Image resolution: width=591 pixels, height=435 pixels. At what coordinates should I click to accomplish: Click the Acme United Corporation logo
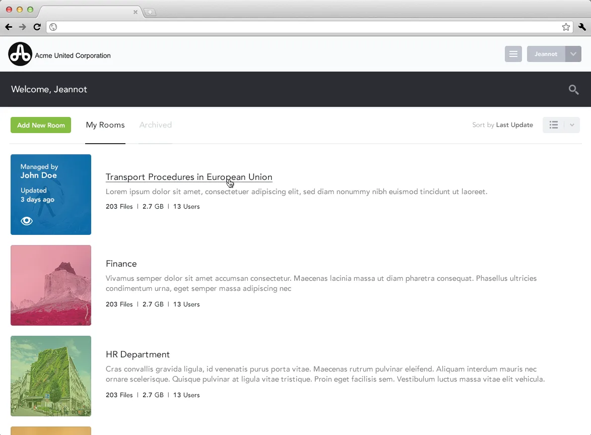20,54
